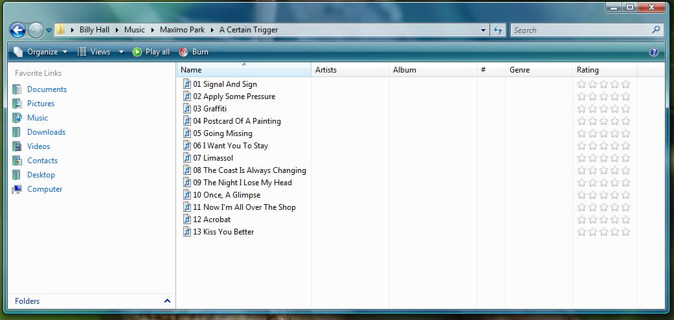Maximize the Explorer window

point(630,7)
